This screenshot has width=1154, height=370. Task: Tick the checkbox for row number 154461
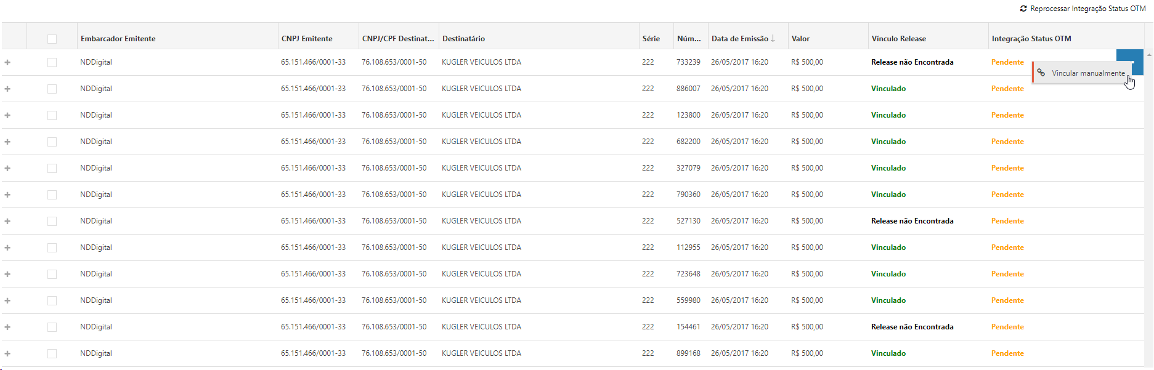click(x=52, y=327)
